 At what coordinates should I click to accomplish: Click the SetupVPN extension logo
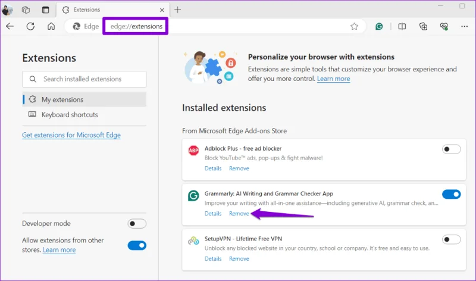[193, 241]
